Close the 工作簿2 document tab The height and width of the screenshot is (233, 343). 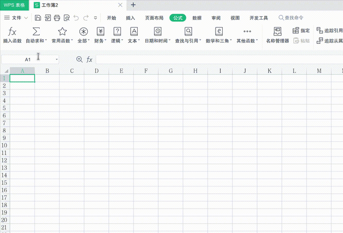click(120, 5)
